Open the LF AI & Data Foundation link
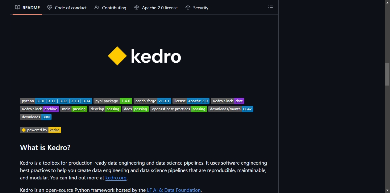Viewport: 390px width, 193px height. [x=174, y=190]
